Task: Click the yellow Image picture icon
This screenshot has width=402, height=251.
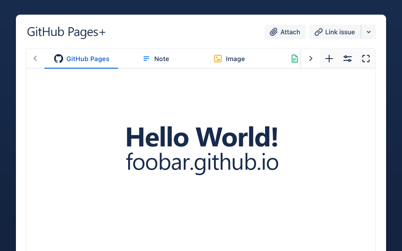Action: tap(218, 59)
